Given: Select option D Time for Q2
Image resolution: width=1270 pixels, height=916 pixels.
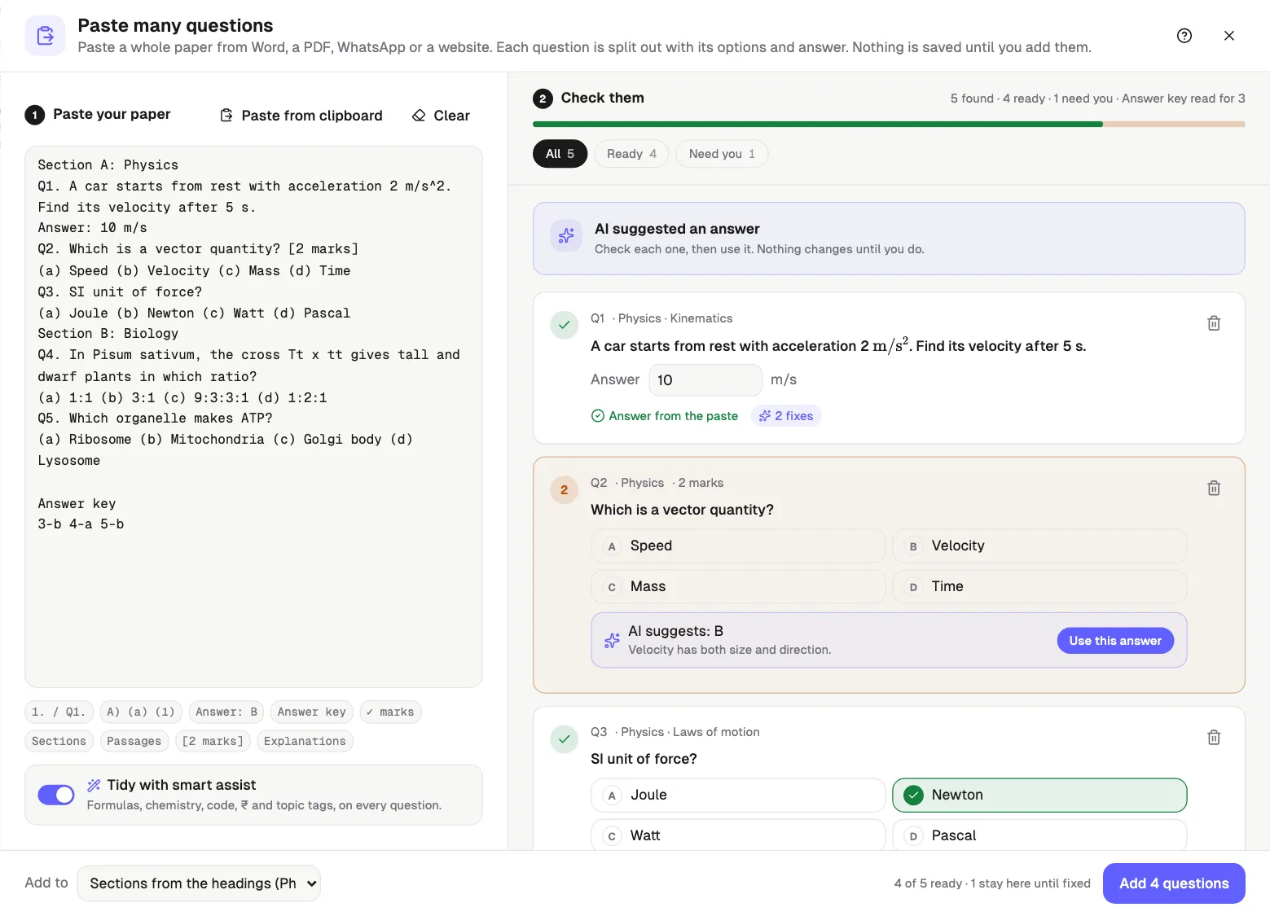Looking at the screenshot, I should (x=1039, y=586).
